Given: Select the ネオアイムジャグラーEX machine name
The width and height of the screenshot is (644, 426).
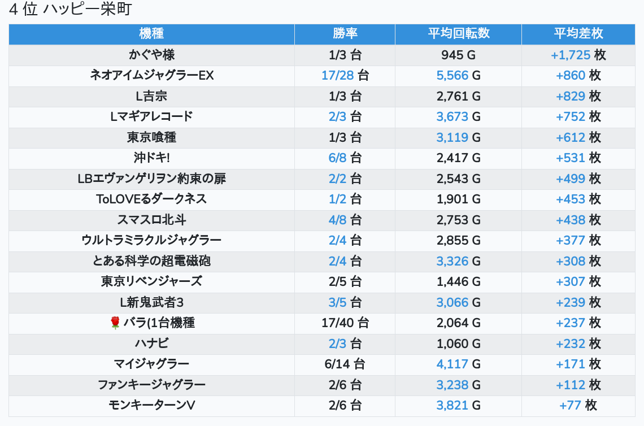Looking at the screenshot, I should pyautogui.click(x=151, y=75).
